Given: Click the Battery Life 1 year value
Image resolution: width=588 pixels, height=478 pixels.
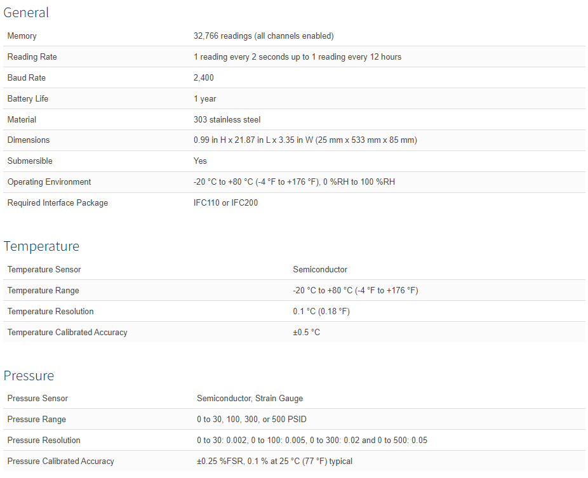Looking at the screenshot, I should tap(204, 99).
